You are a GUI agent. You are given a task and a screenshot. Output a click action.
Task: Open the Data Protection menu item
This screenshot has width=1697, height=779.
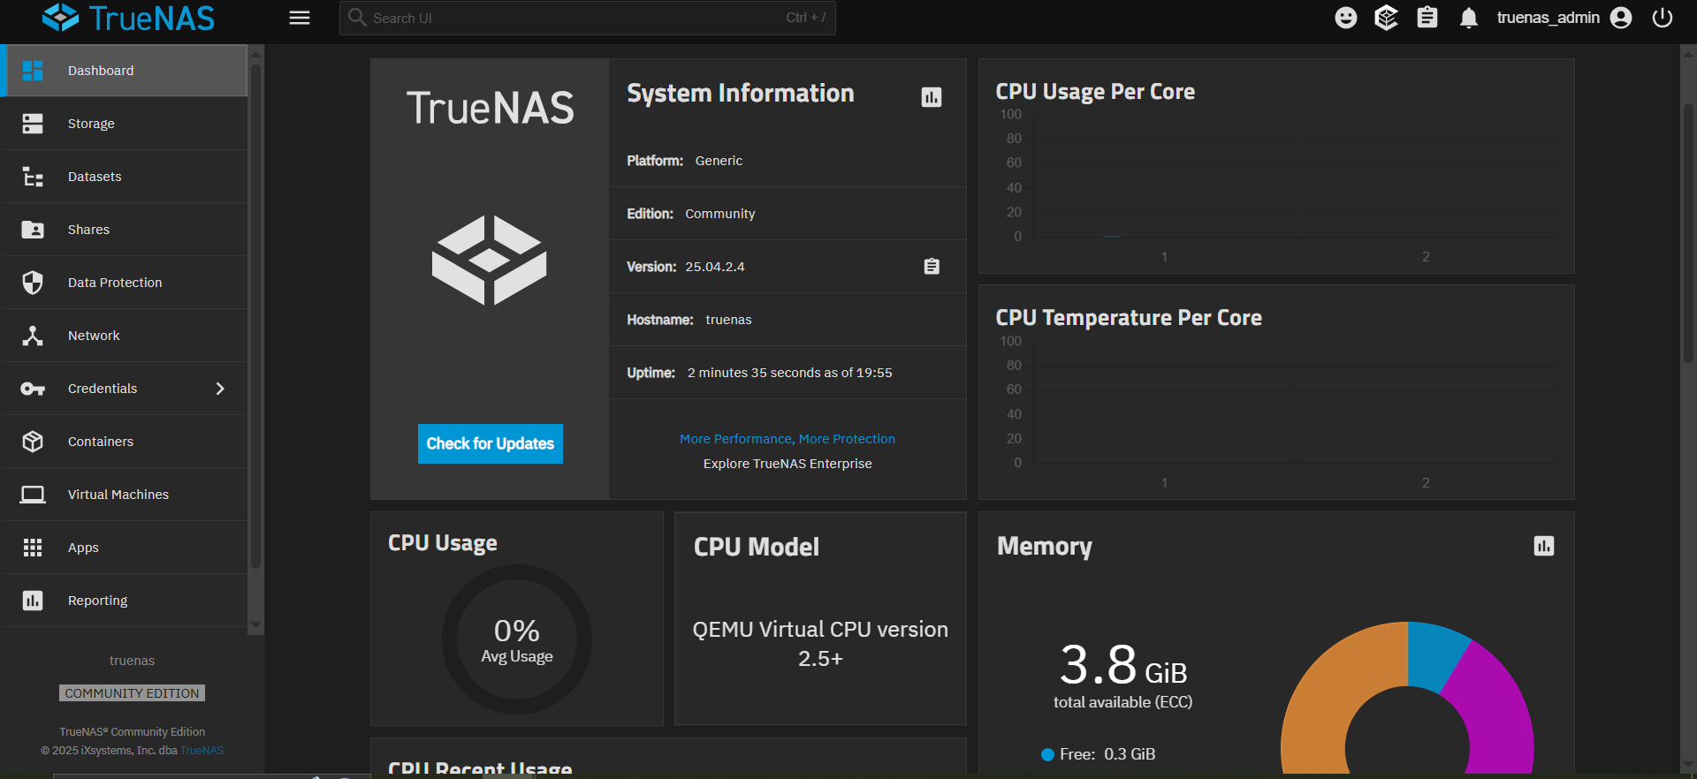[x=126, y=283]
